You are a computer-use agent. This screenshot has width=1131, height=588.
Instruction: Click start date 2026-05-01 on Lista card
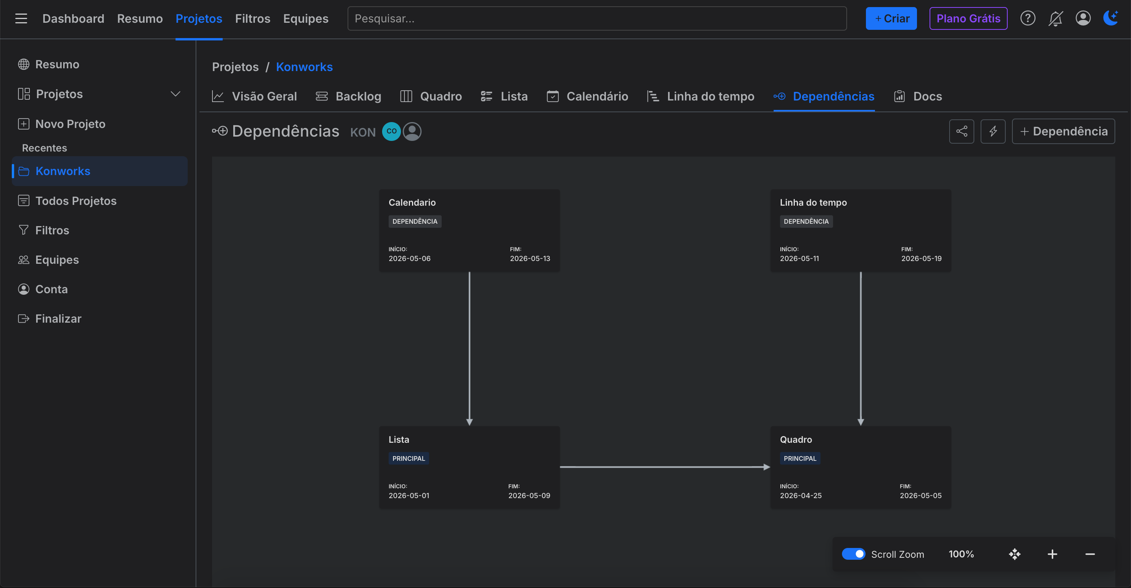409,495
